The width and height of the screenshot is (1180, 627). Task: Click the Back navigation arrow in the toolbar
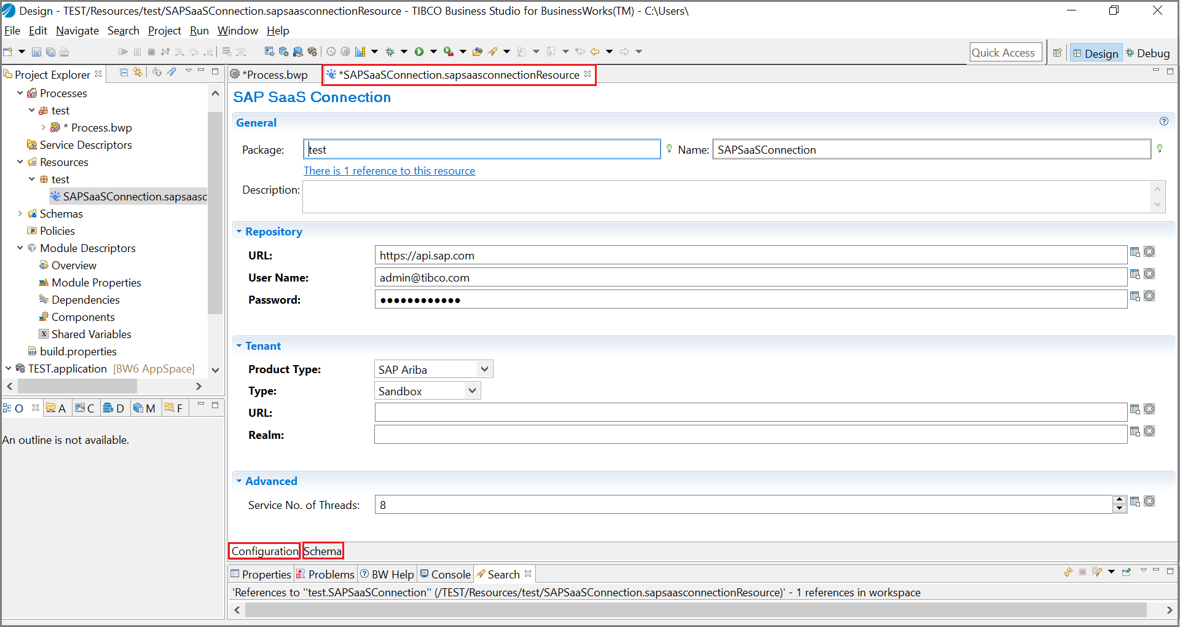click(595, 52)
